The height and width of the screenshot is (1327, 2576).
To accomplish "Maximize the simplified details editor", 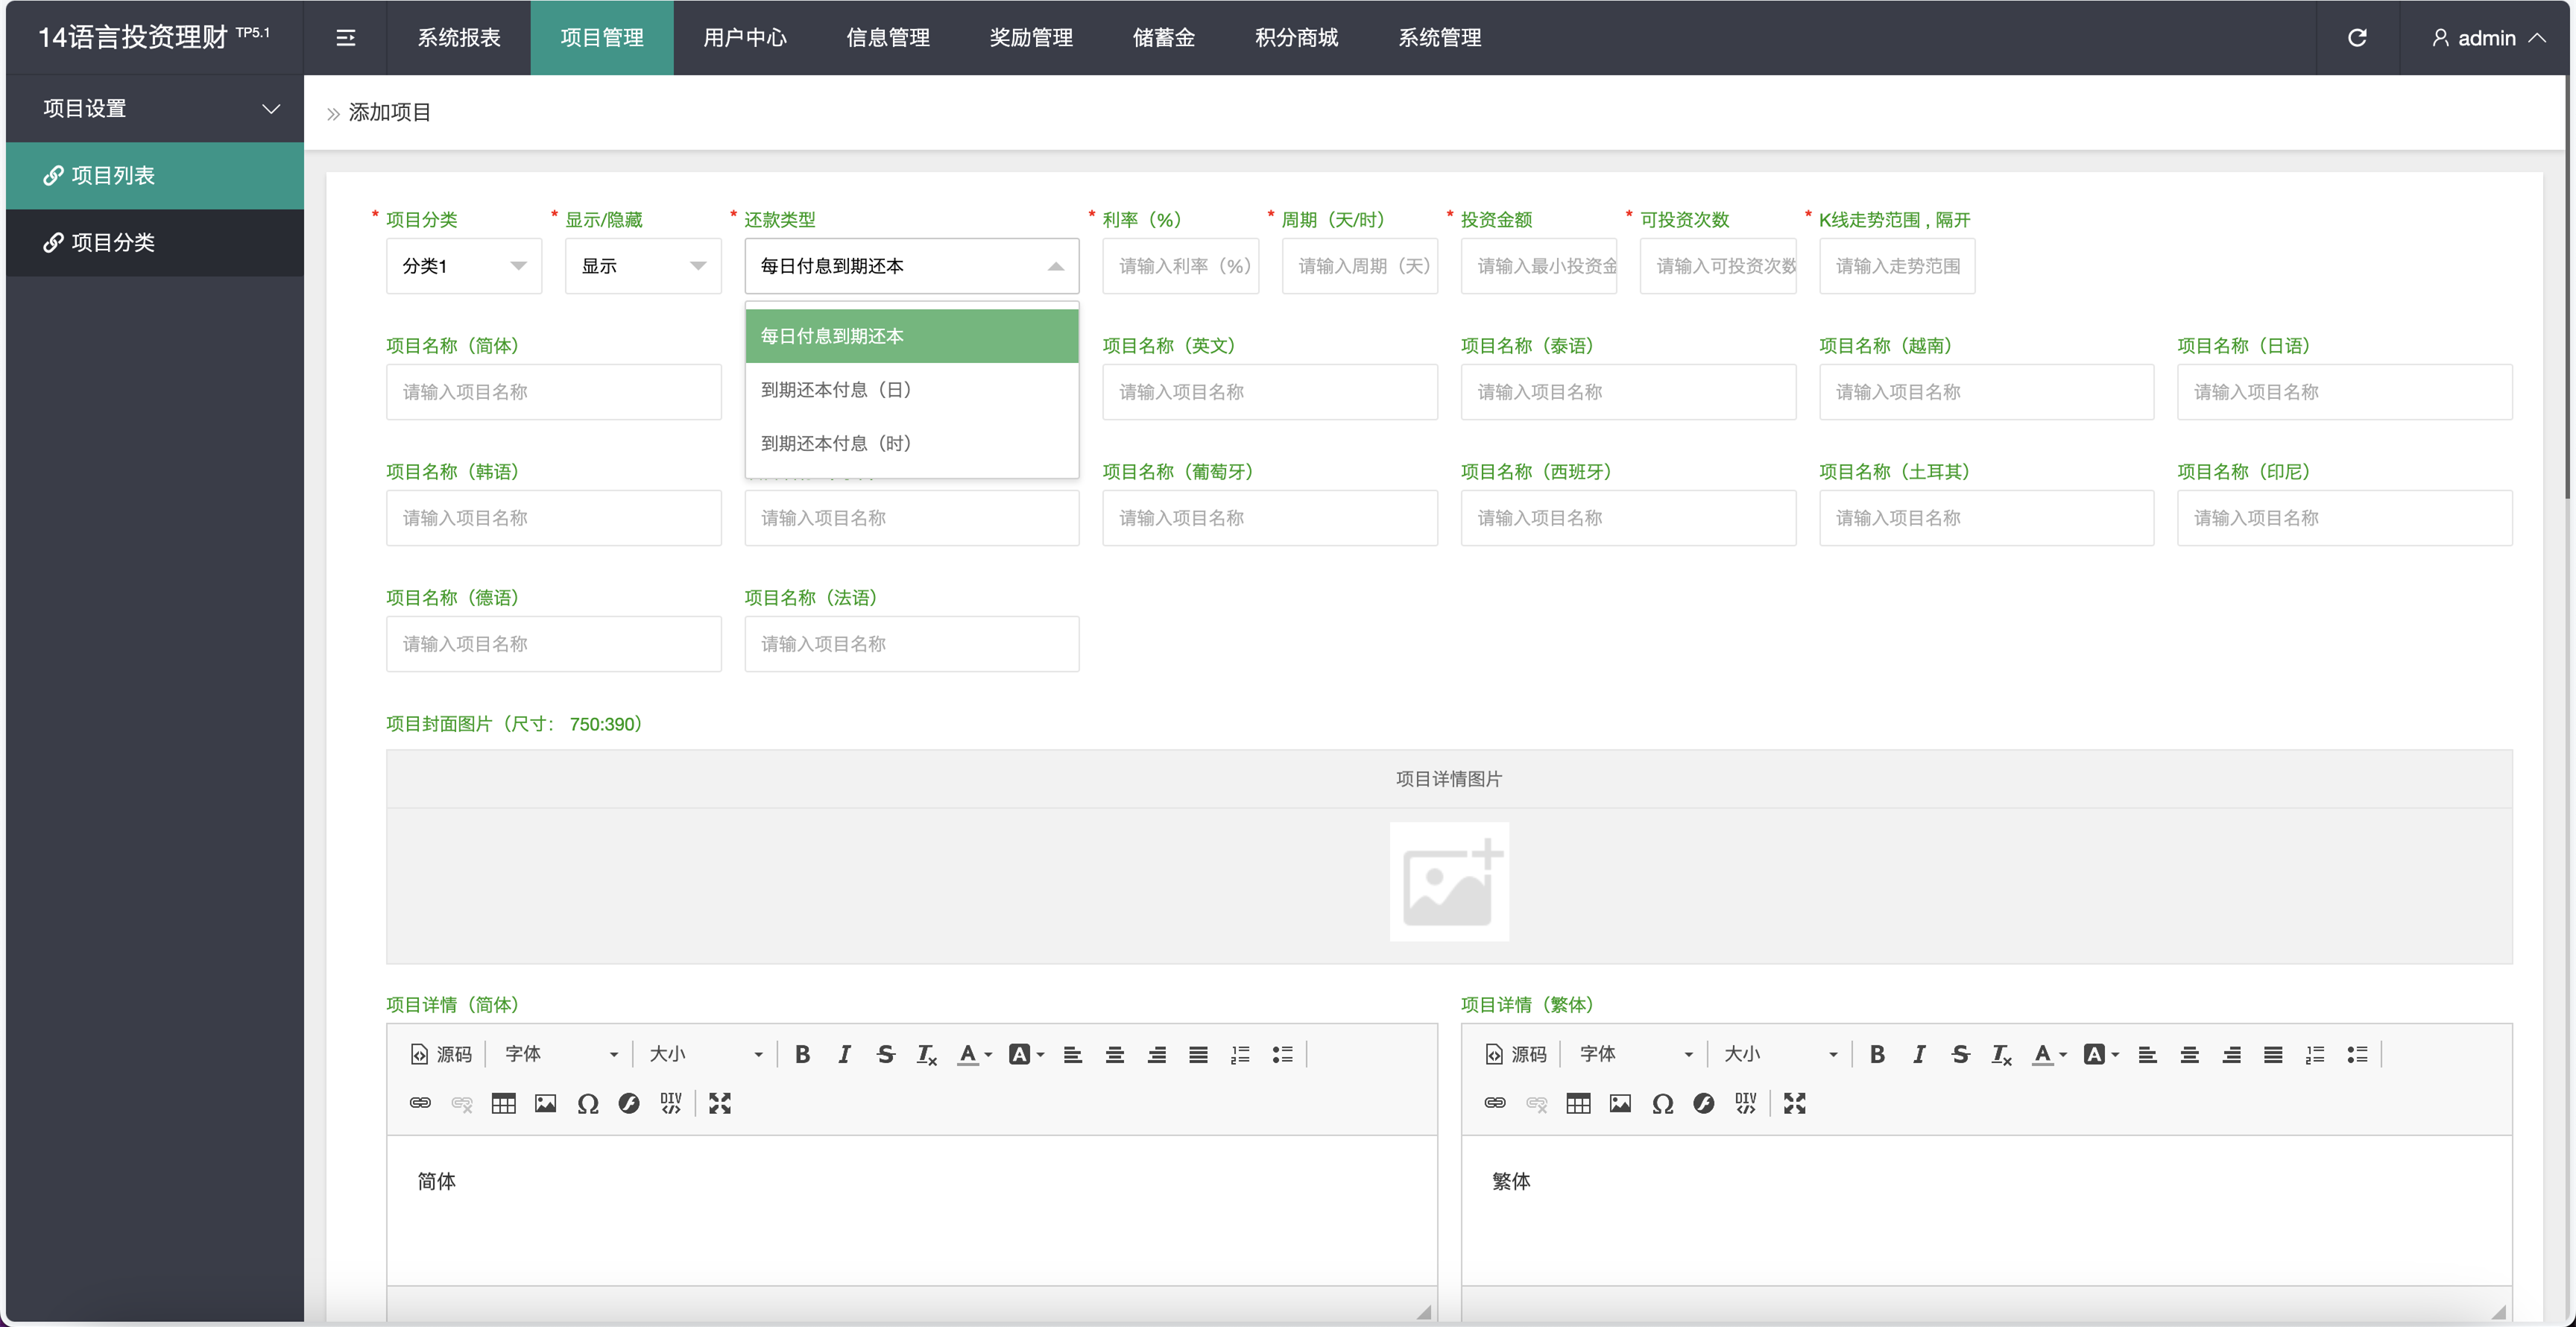I will (720, 1103).
